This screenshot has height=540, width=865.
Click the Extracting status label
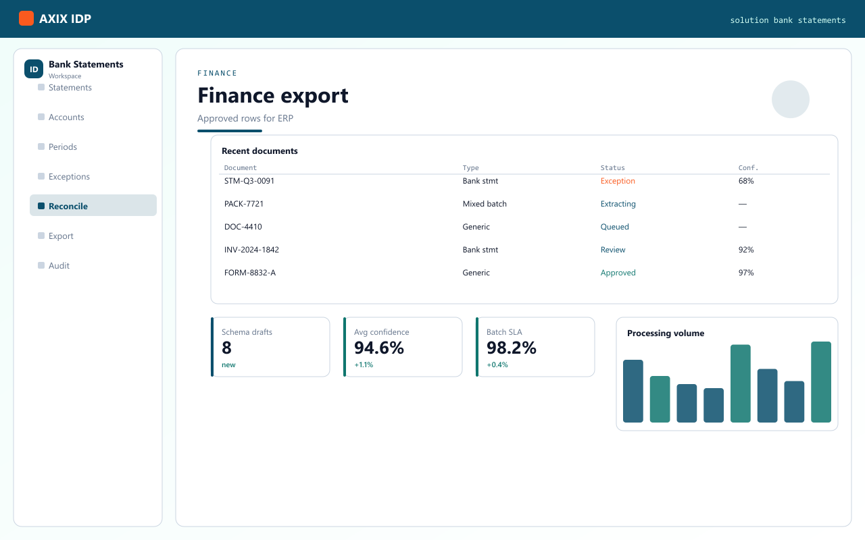[x=618, y=204]
